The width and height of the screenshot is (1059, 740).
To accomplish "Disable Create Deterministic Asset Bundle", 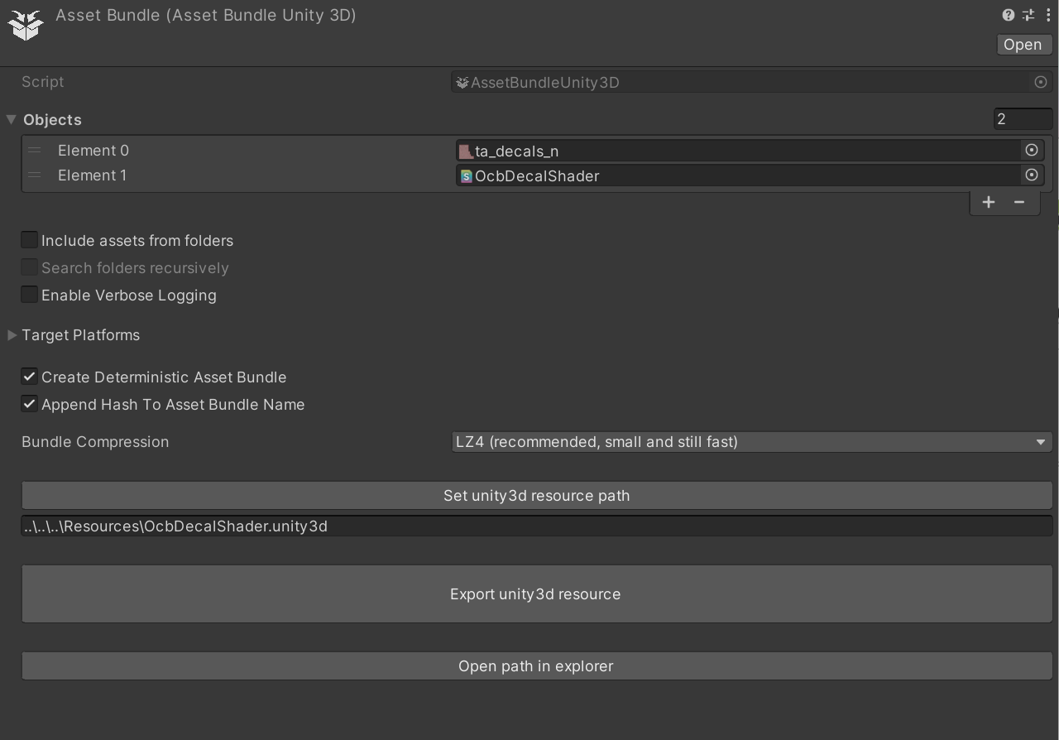I will click(29, 377).
